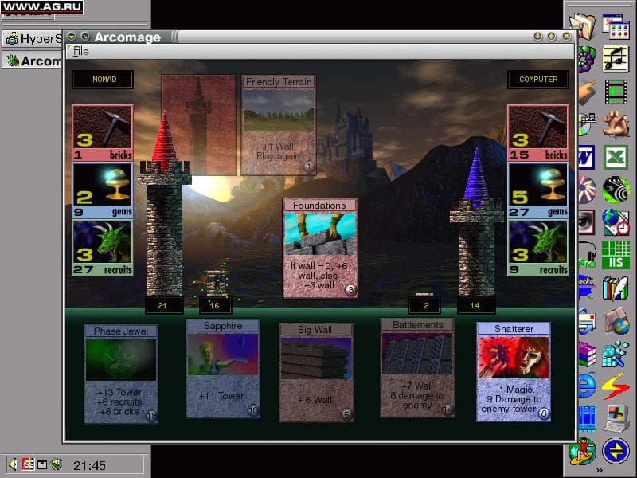Open the folder with globe icon
Viewport: 637px width, 478px height.
616,321
